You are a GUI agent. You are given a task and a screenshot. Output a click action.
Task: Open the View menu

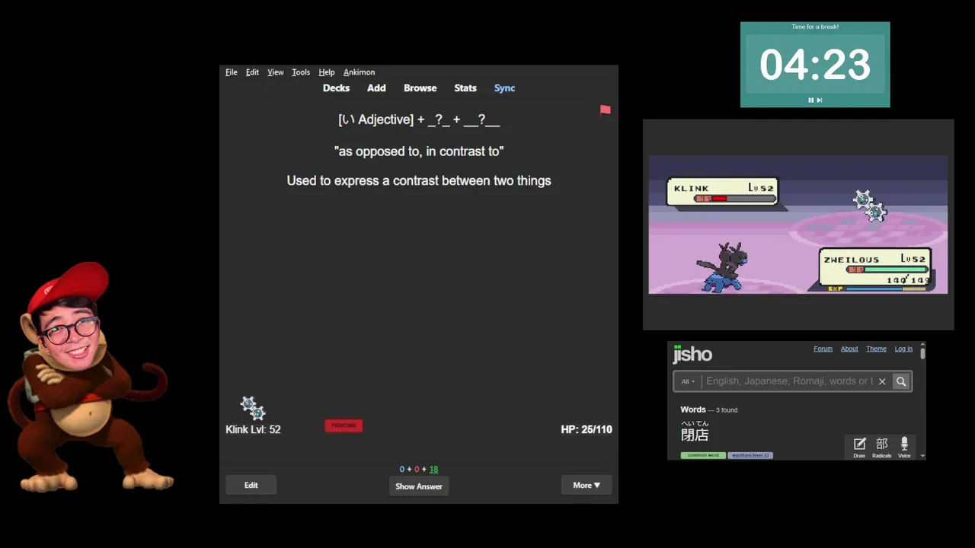[276, 72]
